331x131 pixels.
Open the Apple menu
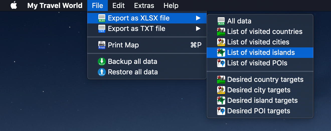[14, 5]
